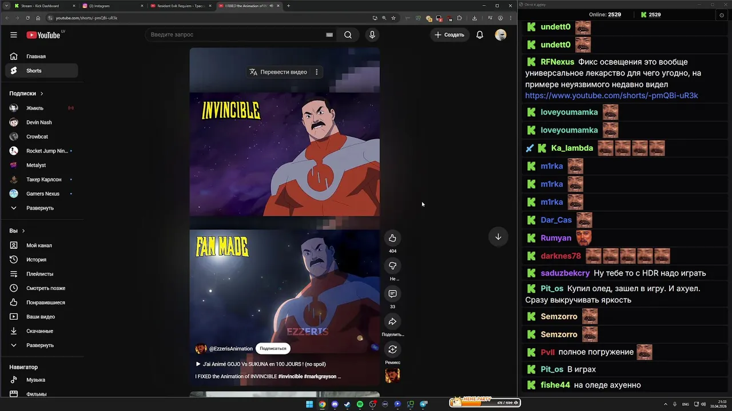Open the Вы section chevron
The width and height of the screenshot is (732, 411).
point(23,231)
